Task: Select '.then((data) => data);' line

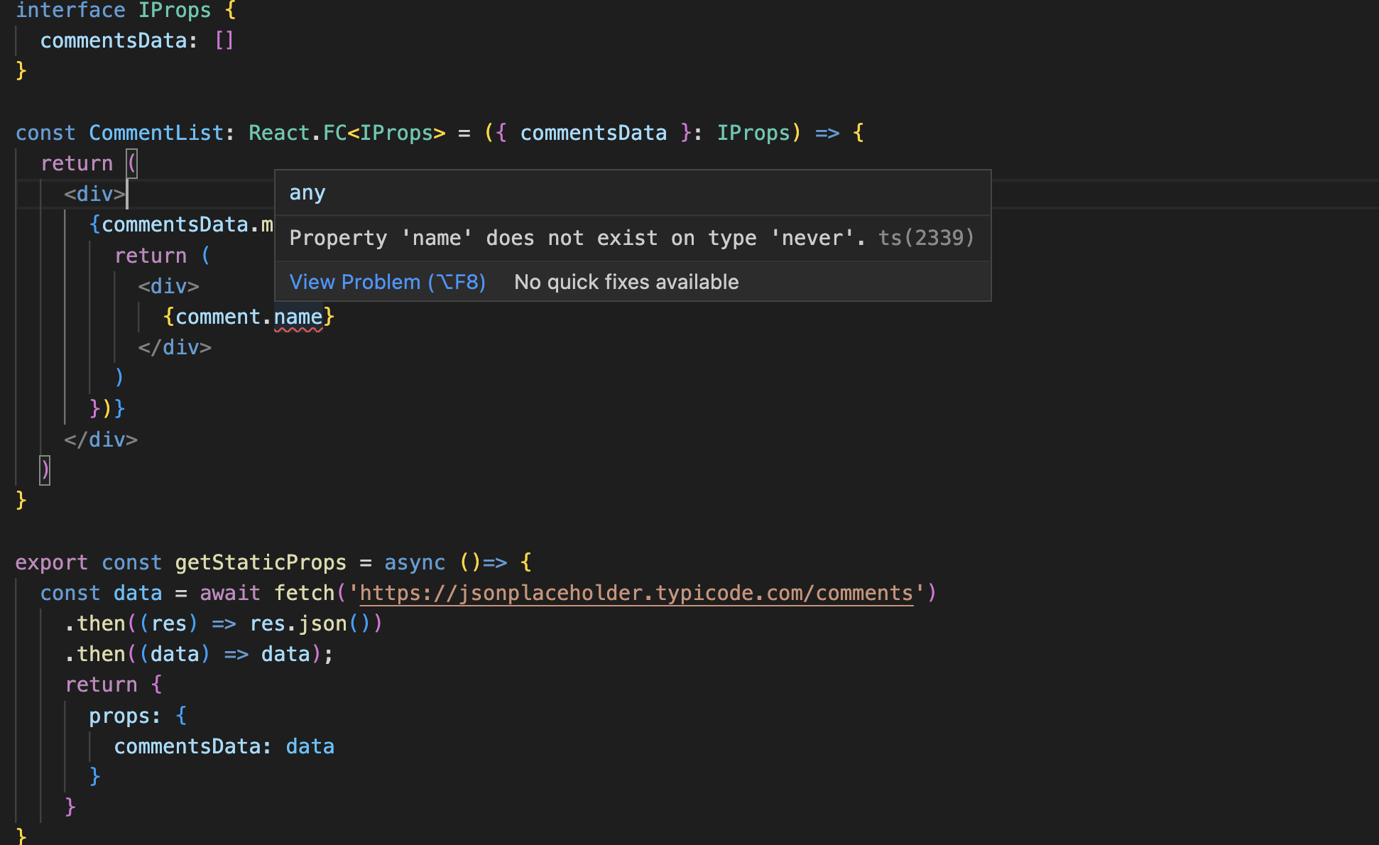Action: (x=199, y=654)
